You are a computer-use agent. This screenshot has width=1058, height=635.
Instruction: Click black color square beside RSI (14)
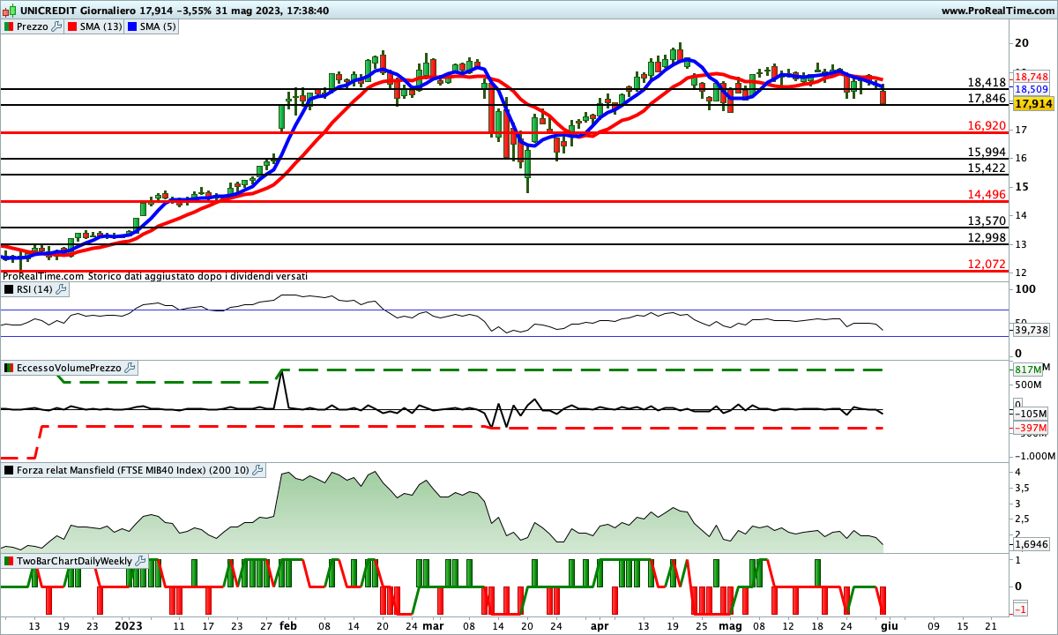coord(9,288)
